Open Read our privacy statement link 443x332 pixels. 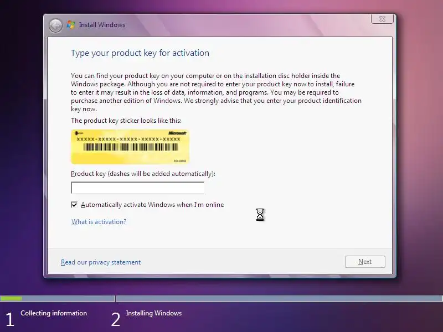[101, 262]
